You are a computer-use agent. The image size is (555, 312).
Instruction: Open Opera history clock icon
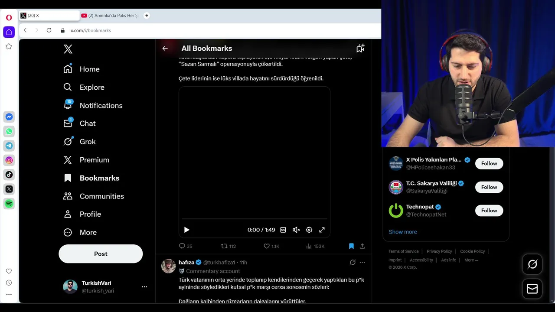(x=9, y=283)
